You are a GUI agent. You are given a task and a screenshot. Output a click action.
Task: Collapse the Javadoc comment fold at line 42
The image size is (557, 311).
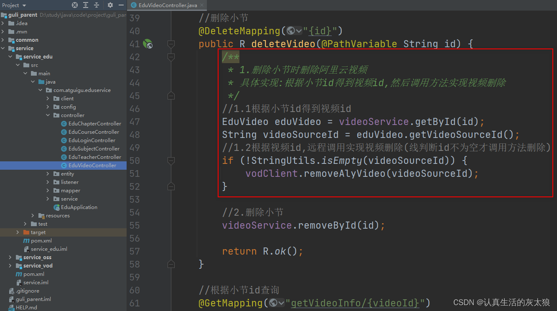tap(171, 56)
